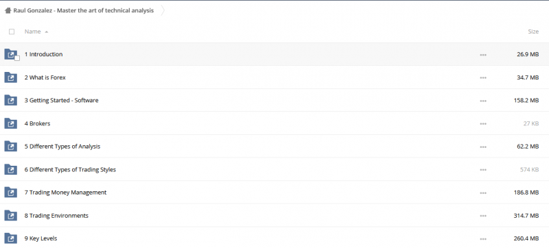549x248 pixels.
Task: Click folder icon for 6 Different Types of Trading Styles
Action: click(10, 169)
